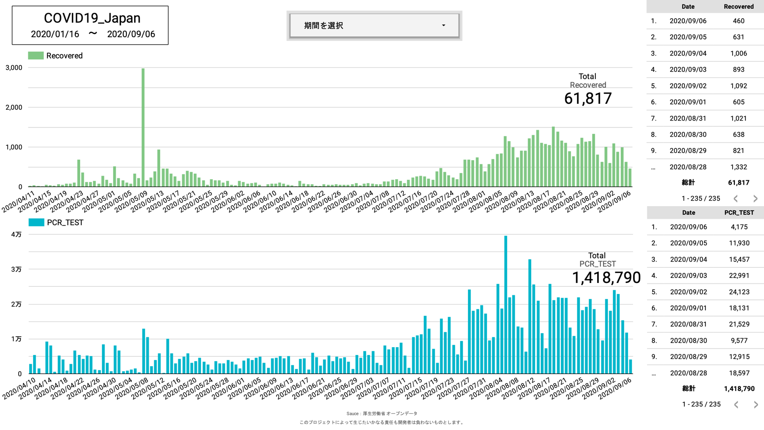
Task: Click the tallest Recovered bar near 2020/05/09
Action: pyautogui.click(x=143, y=127)
